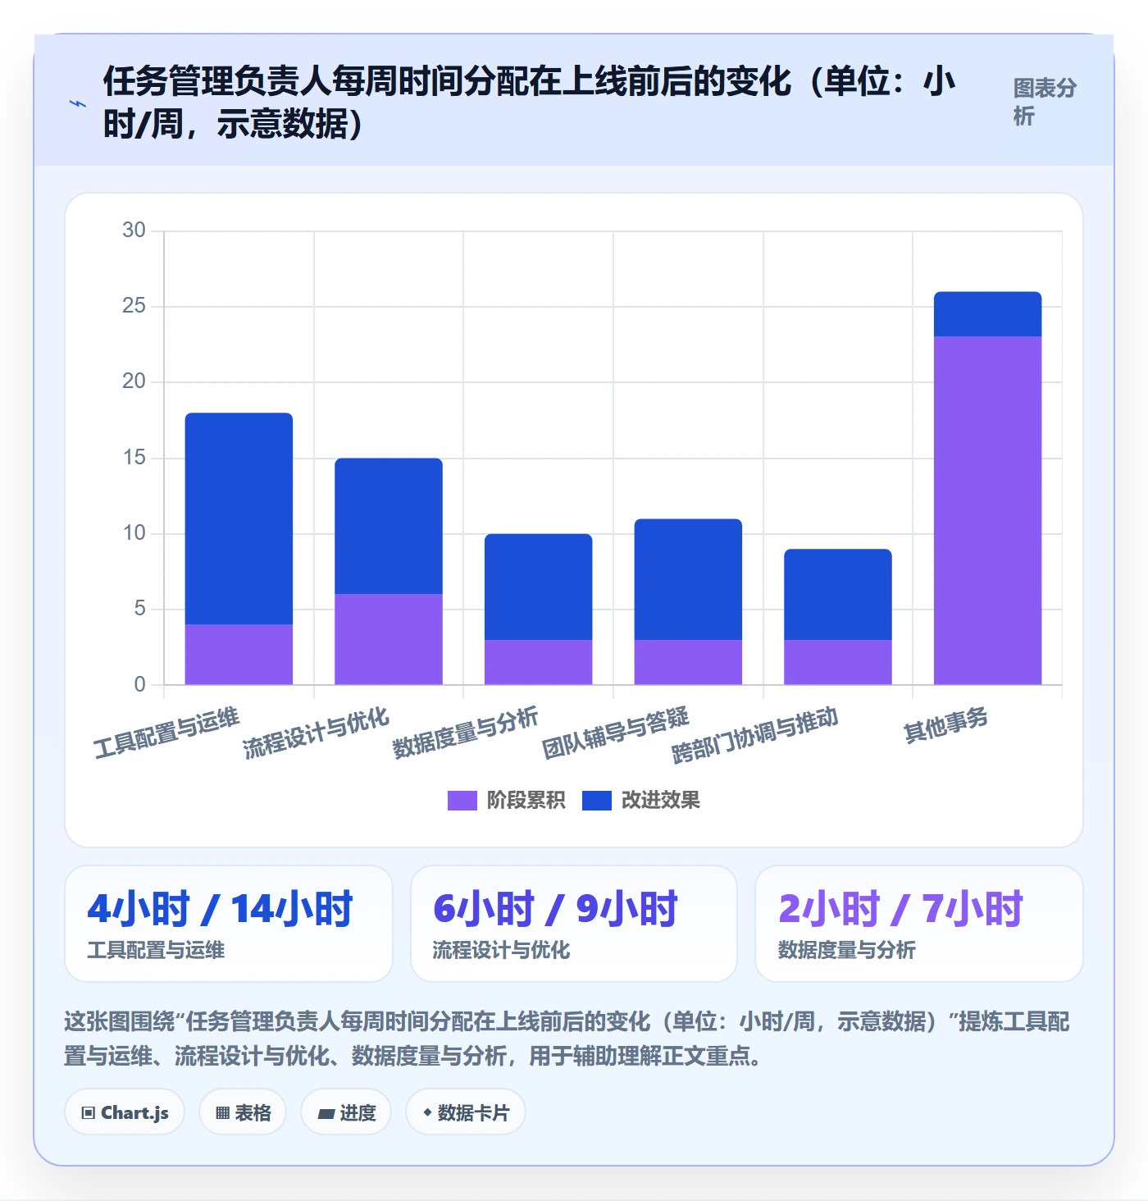This screenshot has width=1148, height=1201.
Task: Open the 2小时 / 7小时 data card
Action: click(x=919, y=924)
